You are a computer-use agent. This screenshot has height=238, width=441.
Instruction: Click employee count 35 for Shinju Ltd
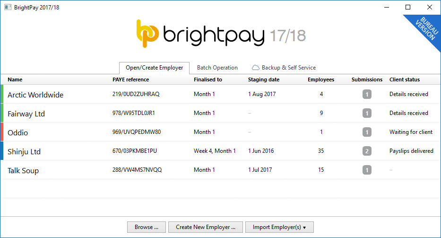click(x=321, y=150)
